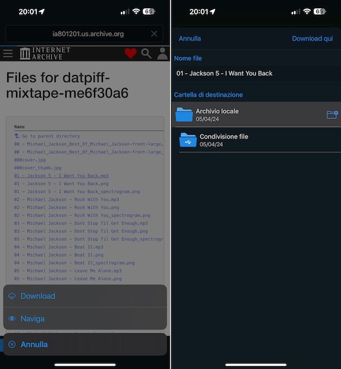Open Rock With You_spectrogram.png link
Screen dimensions: 341x369
82,215
